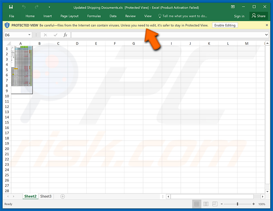This screenshot has width=273, height=211.
Task: Click the Ribbon Display Options icon
Action: point(233,7)
